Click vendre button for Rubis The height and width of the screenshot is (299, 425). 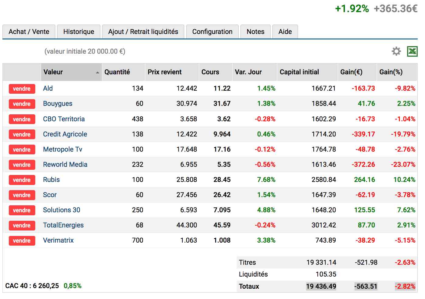click(22, 180)
